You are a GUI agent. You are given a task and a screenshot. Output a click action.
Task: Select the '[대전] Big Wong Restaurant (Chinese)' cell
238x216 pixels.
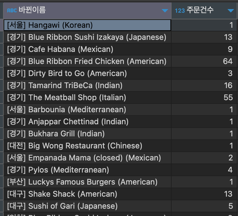87,146
